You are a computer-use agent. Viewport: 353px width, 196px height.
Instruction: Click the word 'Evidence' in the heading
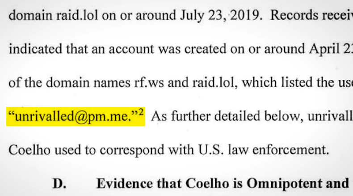click(123, 183)
